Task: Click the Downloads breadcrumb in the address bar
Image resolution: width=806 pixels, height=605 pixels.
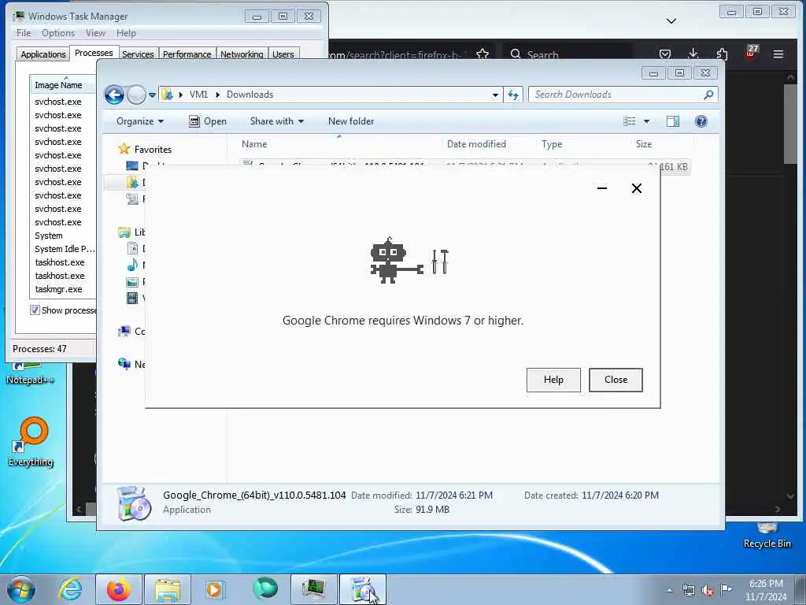Action: pos(250,95)
